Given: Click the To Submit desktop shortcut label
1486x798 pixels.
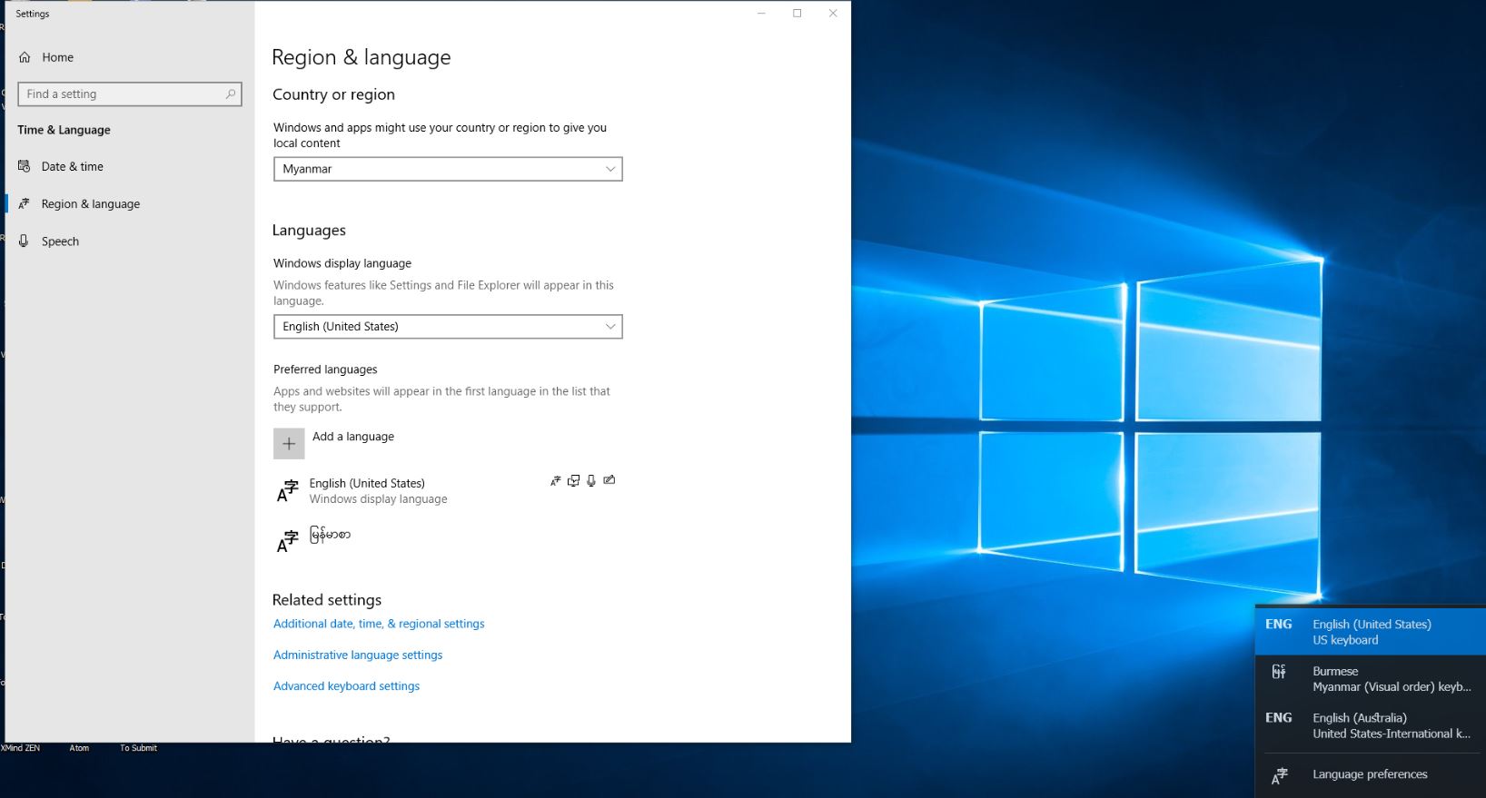Looking at the screenshot, I should 138,748.
